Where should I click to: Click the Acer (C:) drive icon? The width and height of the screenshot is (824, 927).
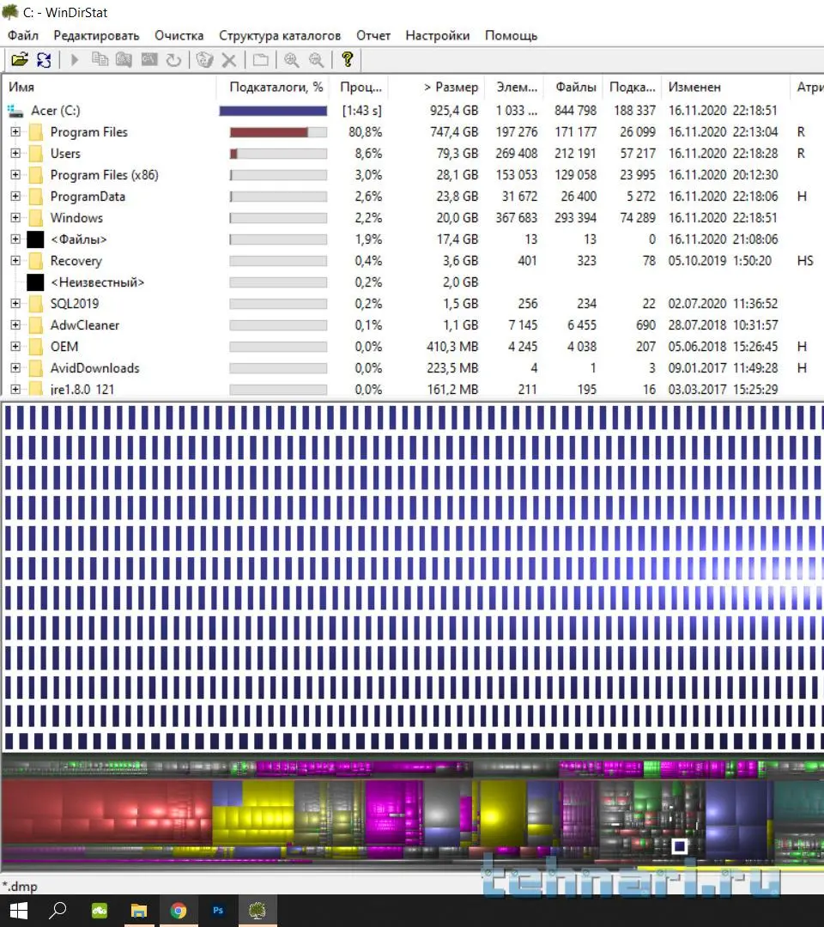pos(16,111)
